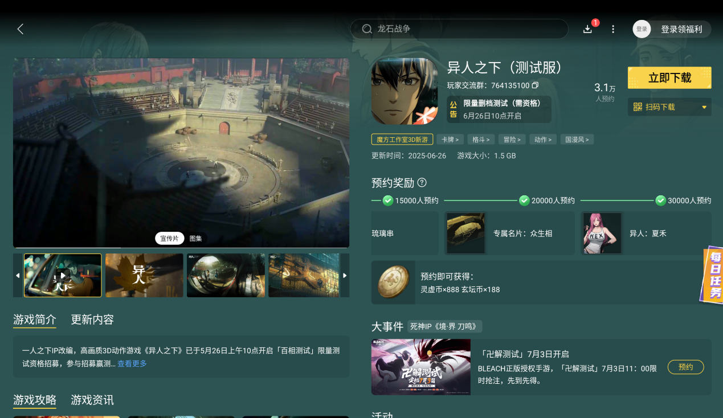Click the 更新时间：2025-06-26 text
Image resolution: width=723 pixels, height=418 pixels.
pos(409,155)
